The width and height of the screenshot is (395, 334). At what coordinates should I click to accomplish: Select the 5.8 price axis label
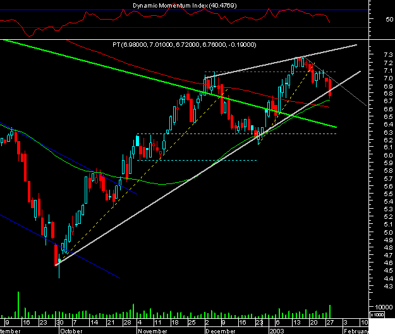pos(388,170)
